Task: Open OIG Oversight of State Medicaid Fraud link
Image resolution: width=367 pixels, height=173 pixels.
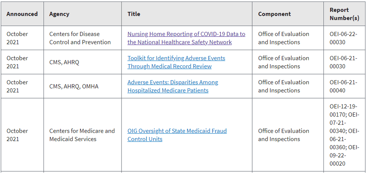Action: click(177, 135)
